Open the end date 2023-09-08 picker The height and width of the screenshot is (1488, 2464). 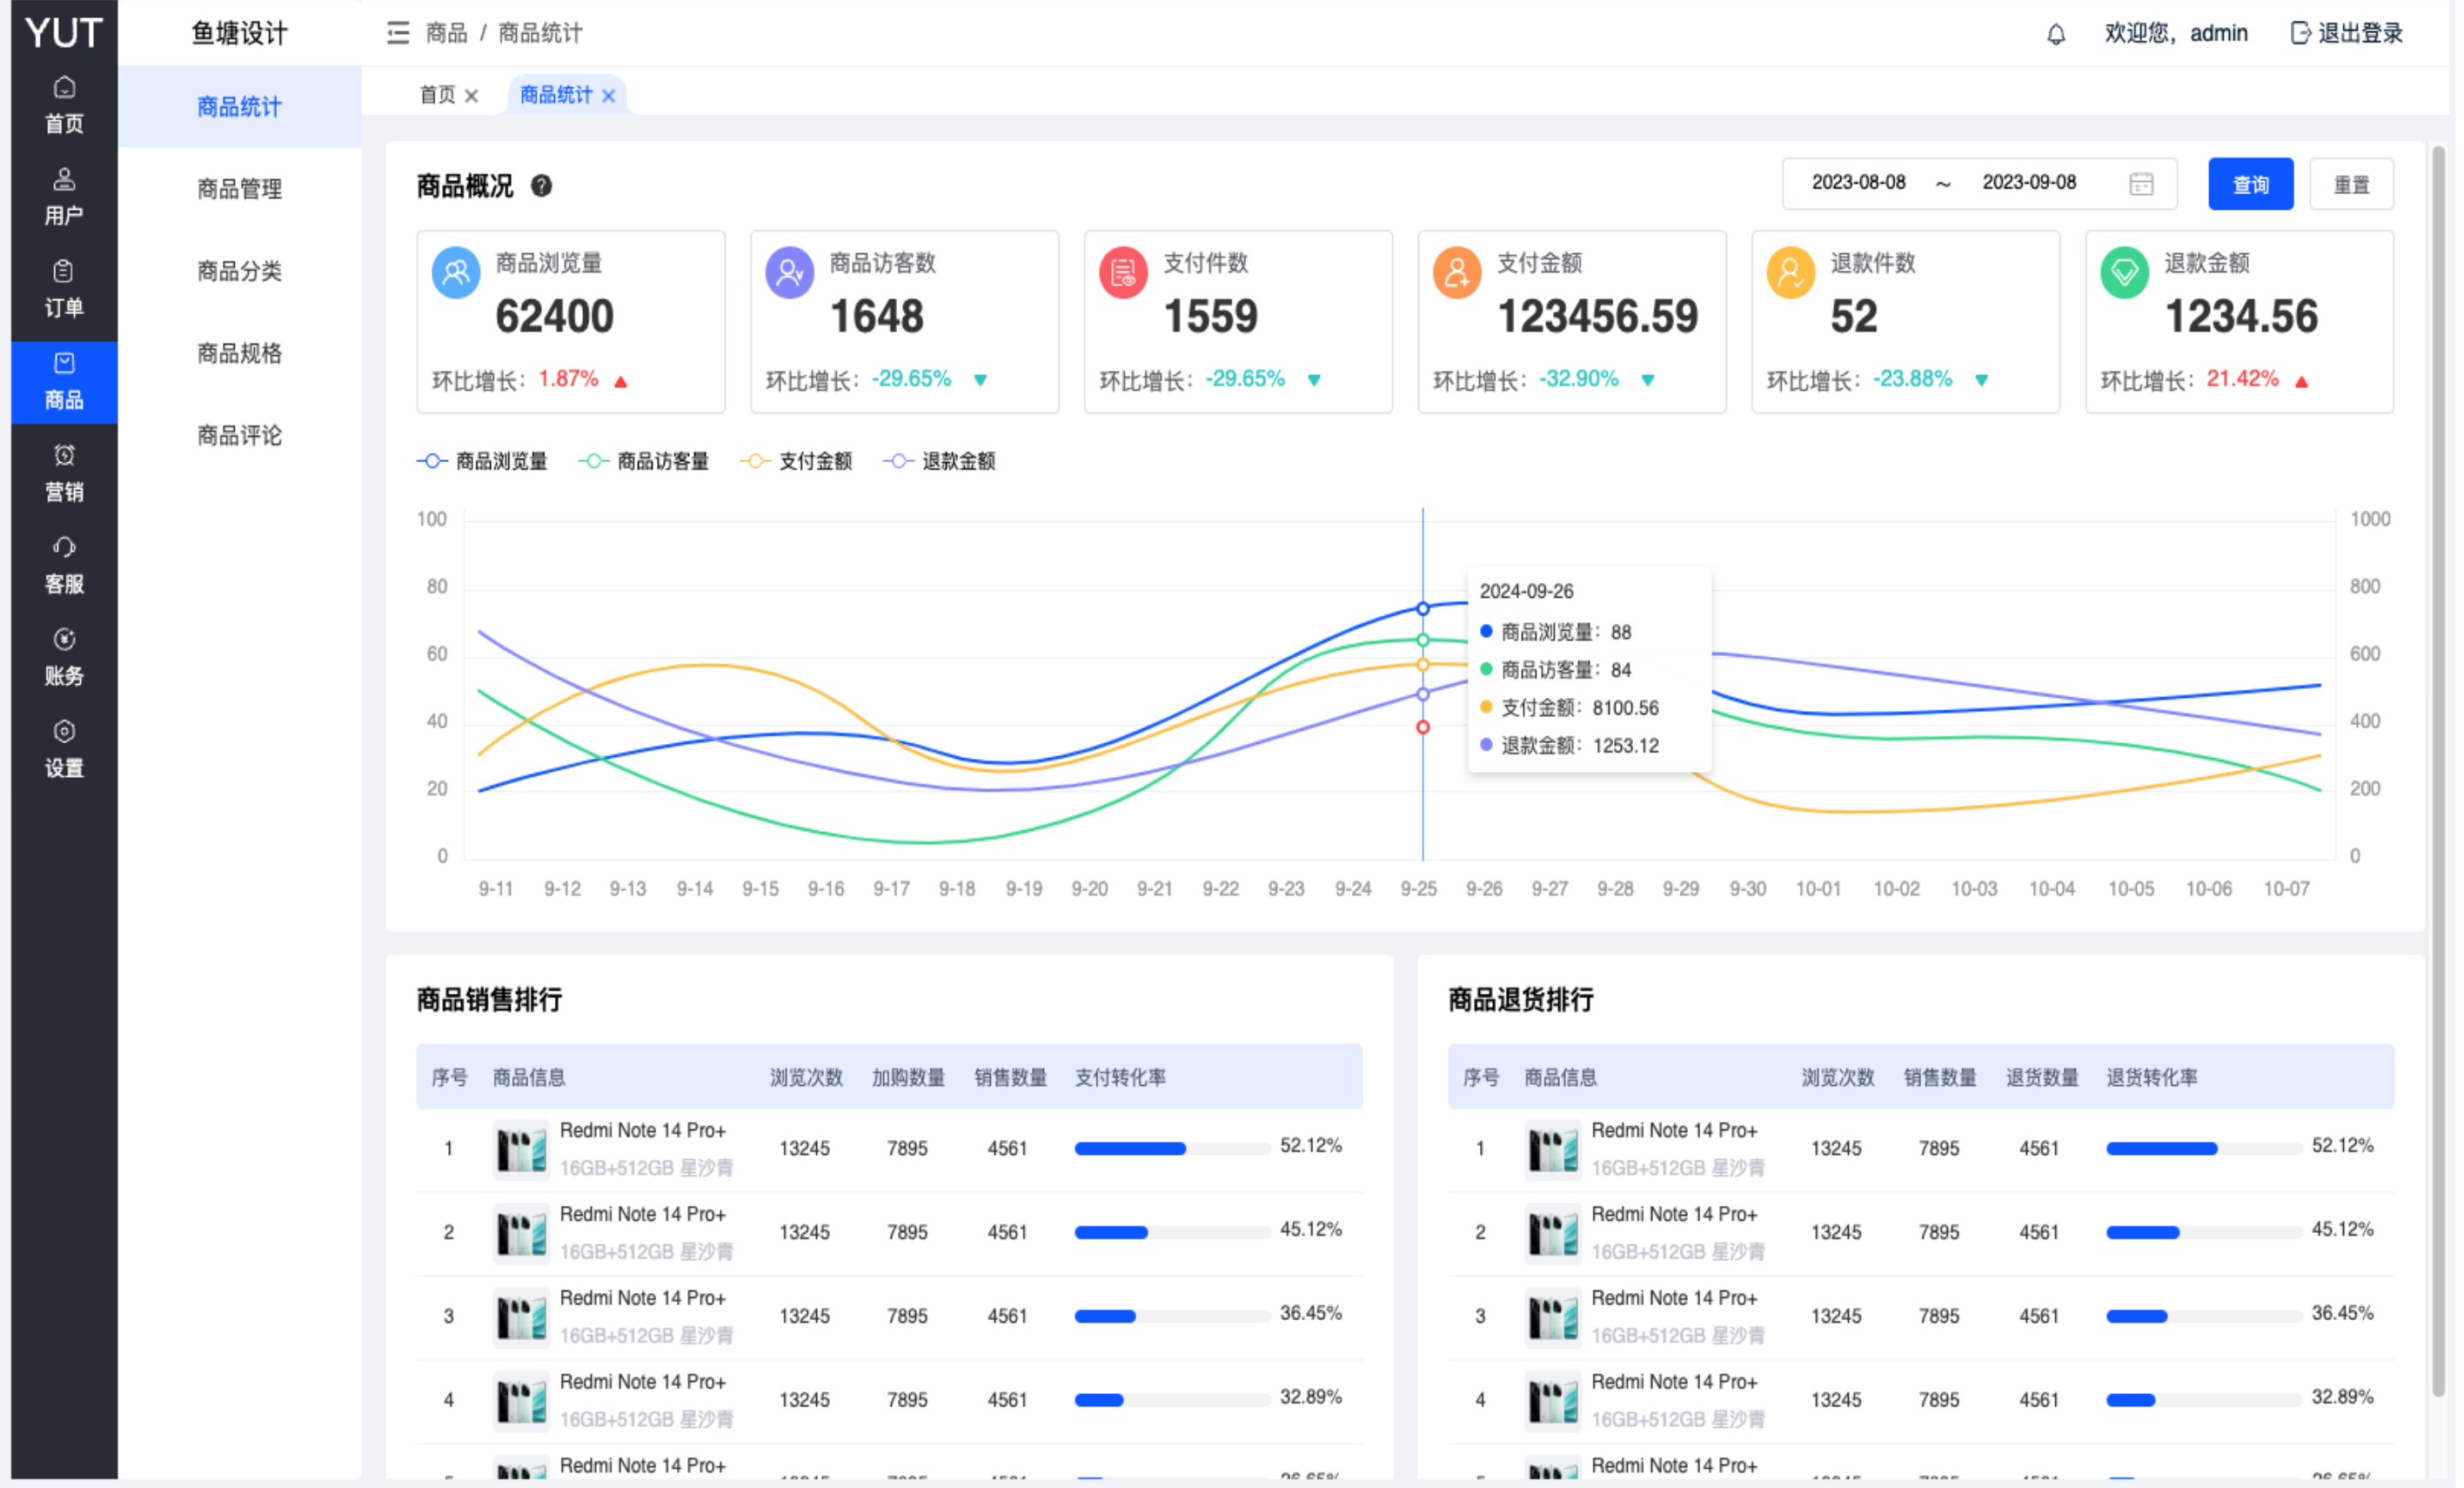point(2028,183)
